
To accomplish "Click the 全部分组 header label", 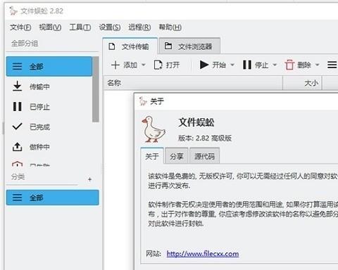I will [x=25, y=44].
